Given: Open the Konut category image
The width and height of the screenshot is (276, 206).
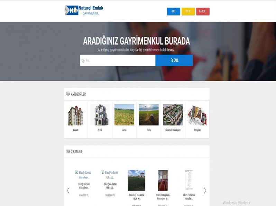Looking at the screenshot, I should click(x=76, y=115).
